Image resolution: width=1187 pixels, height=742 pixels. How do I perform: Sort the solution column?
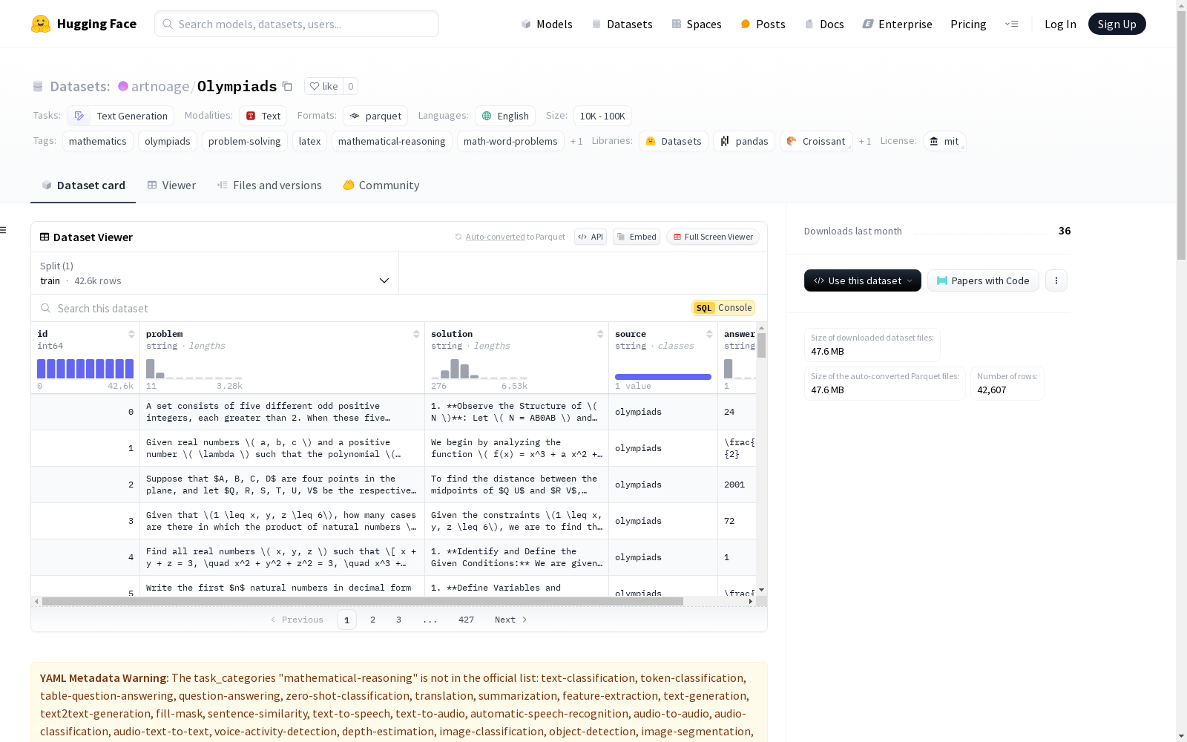point(600,334)
